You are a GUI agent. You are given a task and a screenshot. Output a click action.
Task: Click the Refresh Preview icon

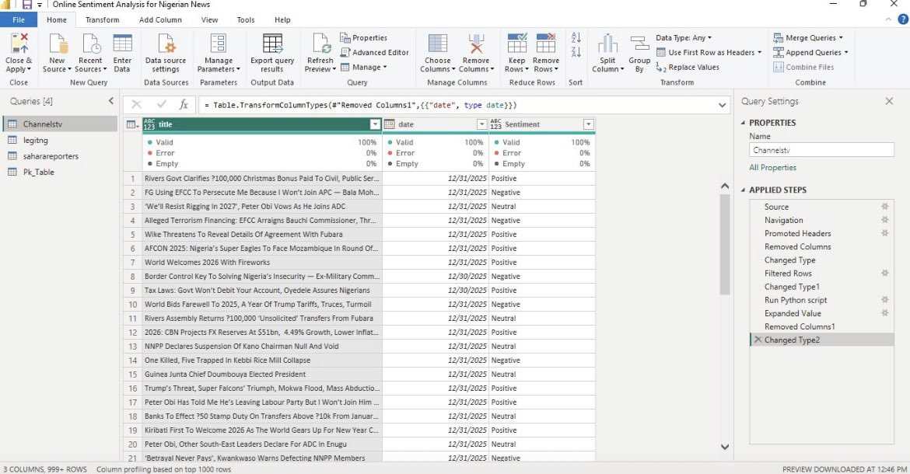(321, 44)
